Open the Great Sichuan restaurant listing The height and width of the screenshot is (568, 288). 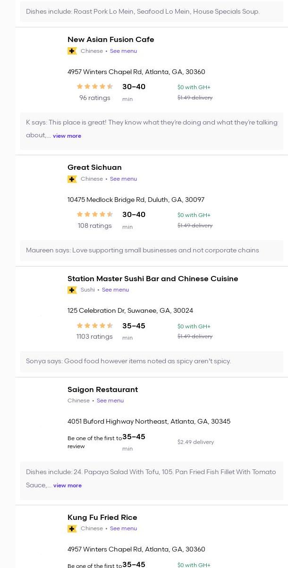coord(94,167)
